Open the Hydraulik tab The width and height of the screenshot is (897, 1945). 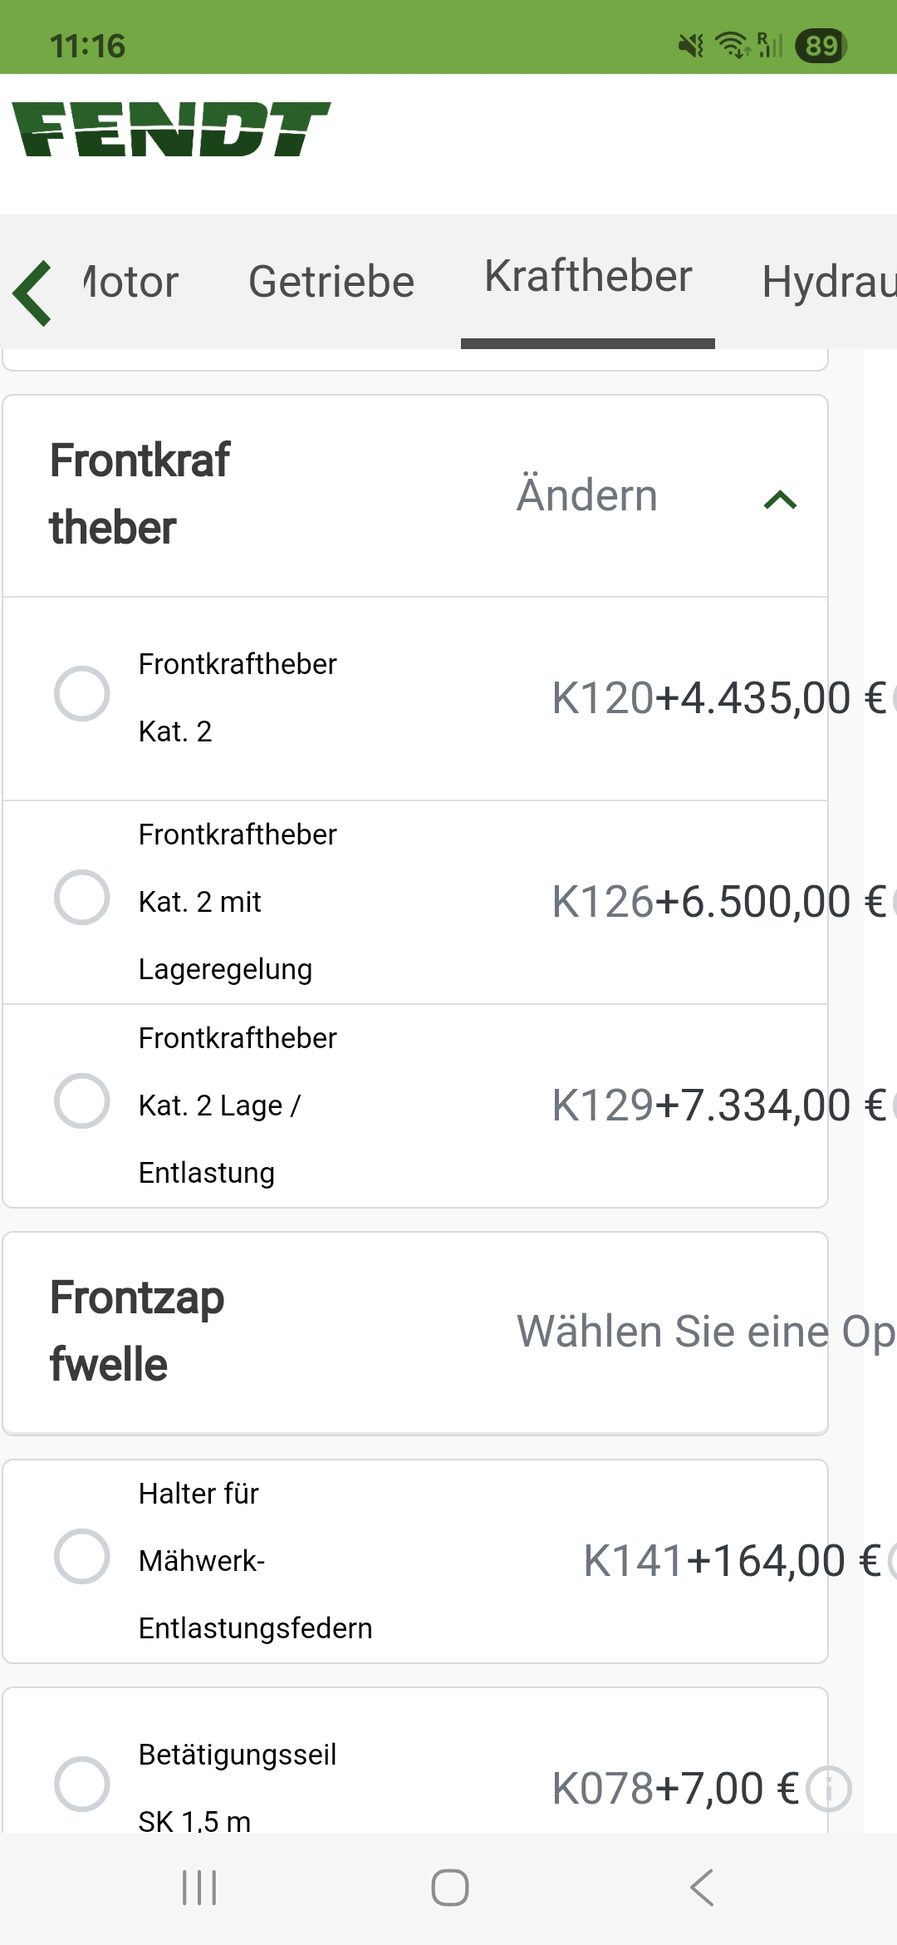coord(829,282)
